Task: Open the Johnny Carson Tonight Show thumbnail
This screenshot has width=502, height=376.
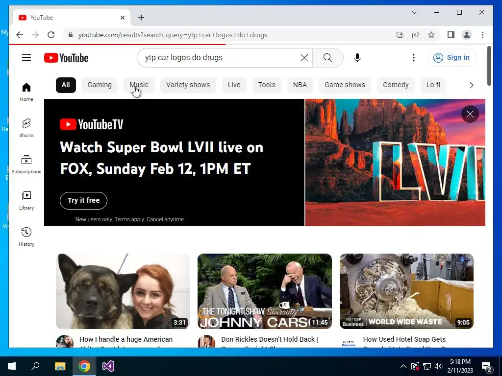Action: (264, 291)
